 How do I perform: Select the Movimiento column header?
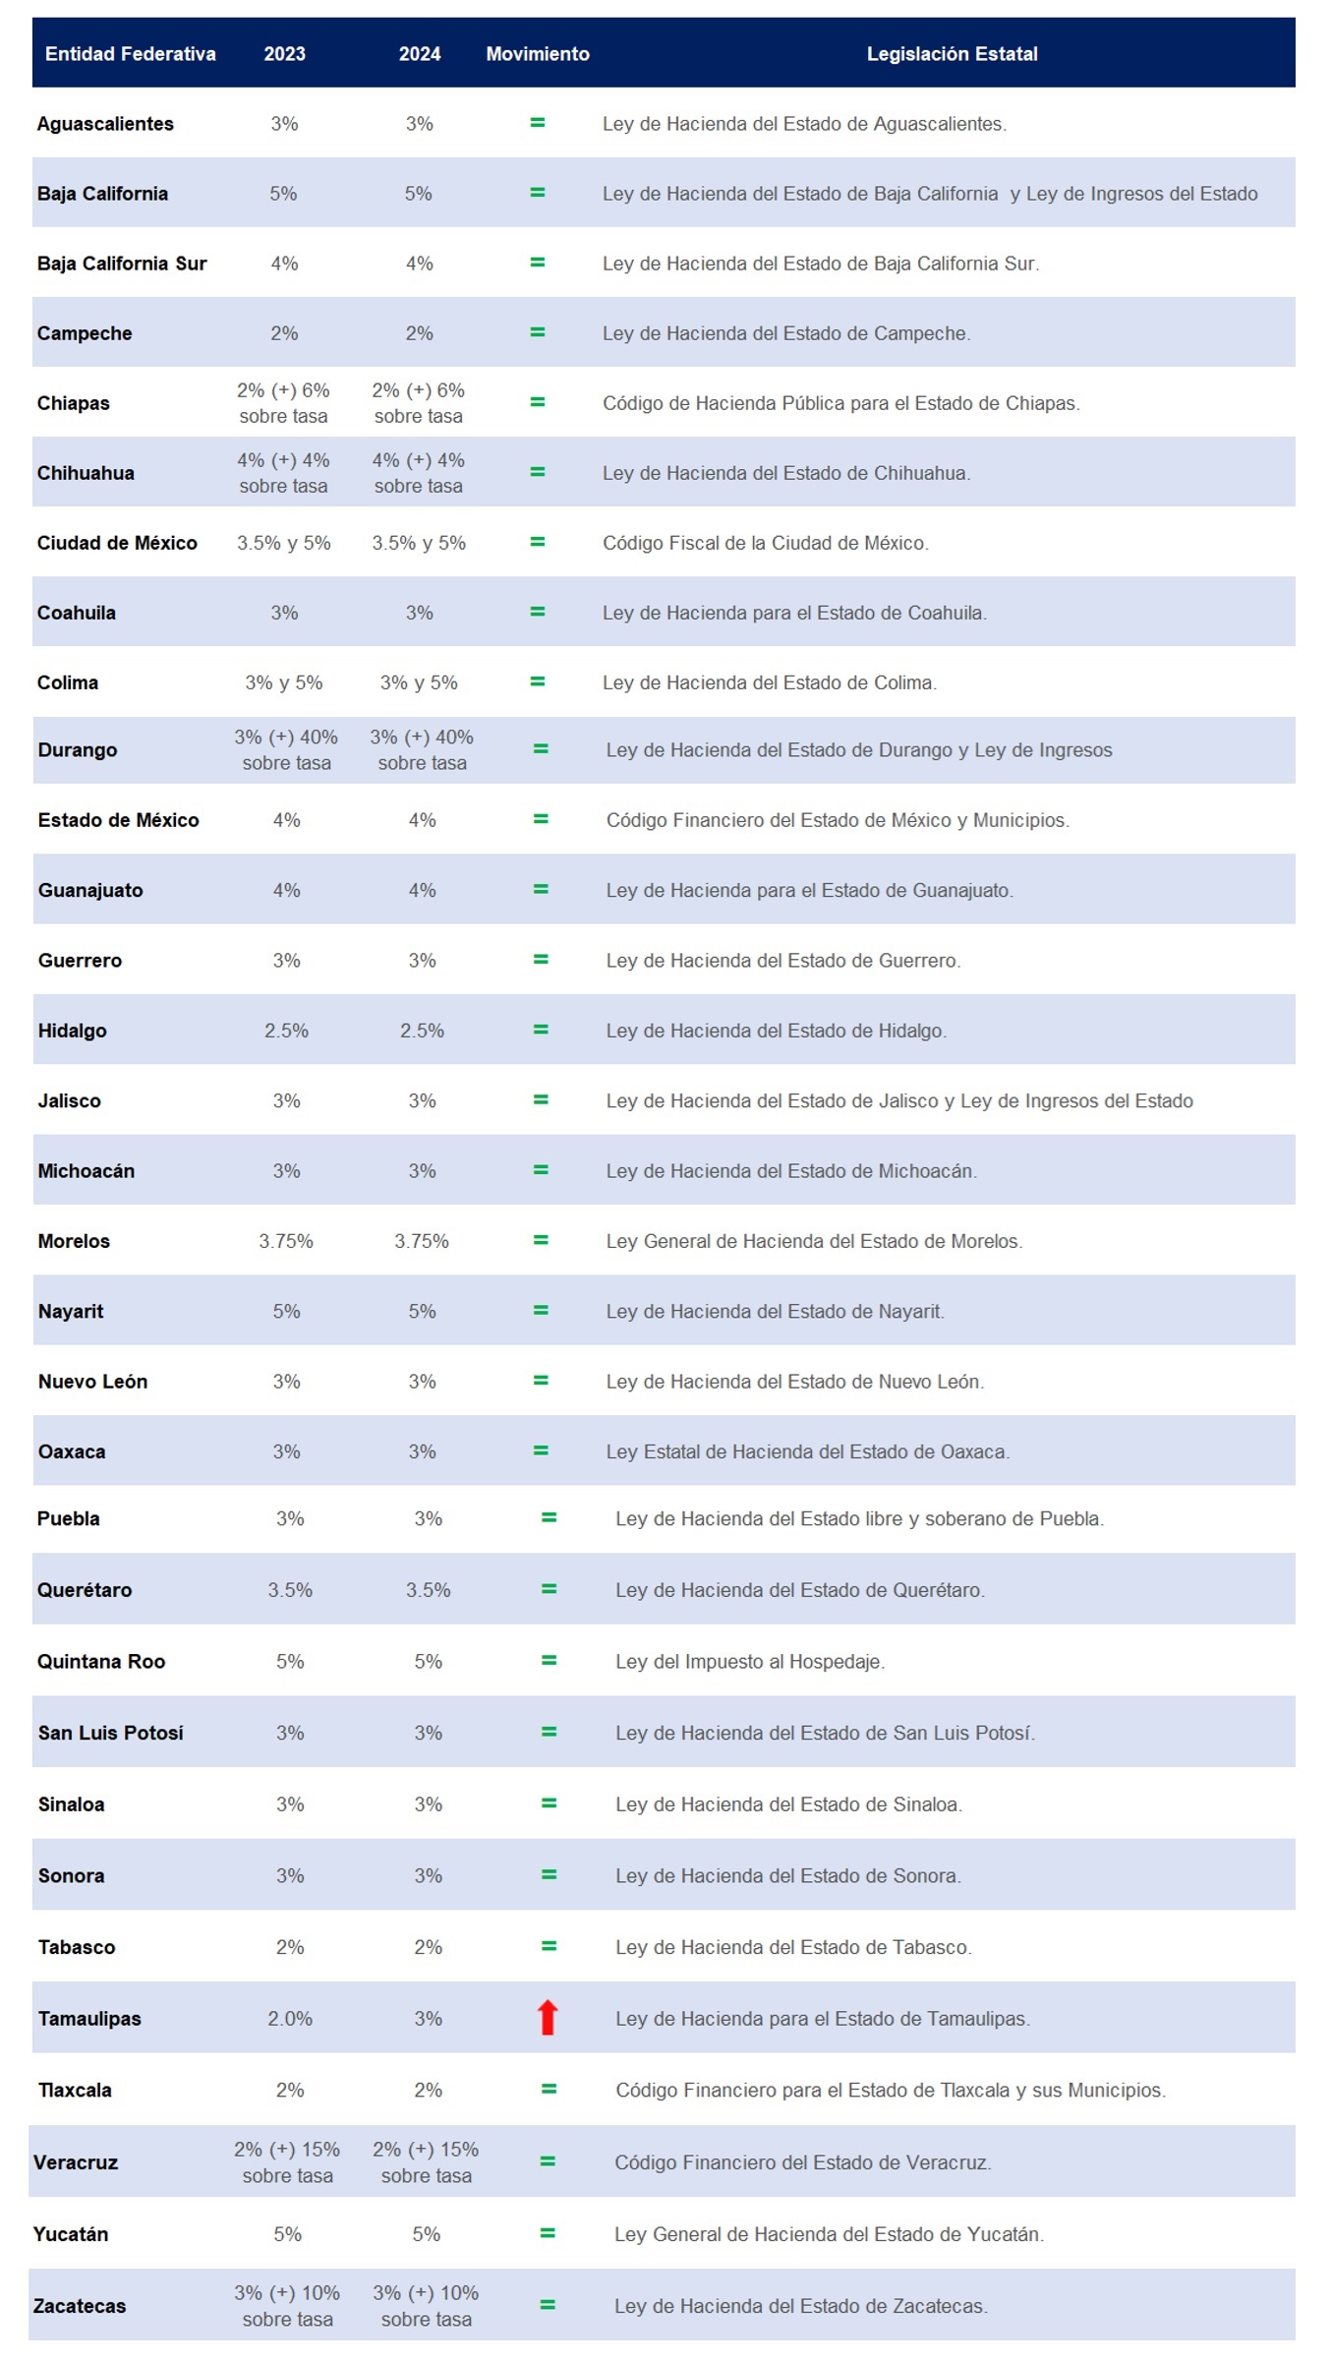(538, 54)
